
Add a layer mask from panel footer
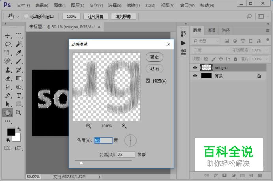click(224, 175)
